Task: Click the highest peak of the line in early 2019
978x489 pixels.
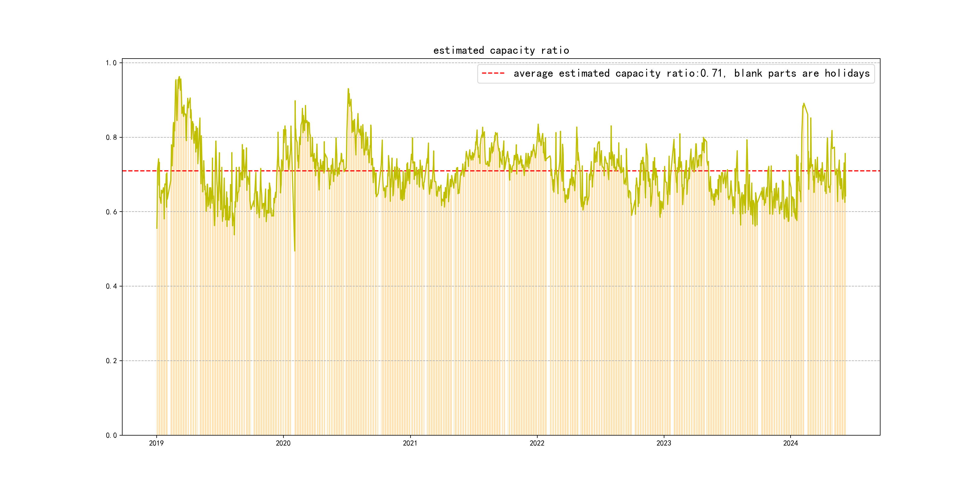Action: [179, 77]
